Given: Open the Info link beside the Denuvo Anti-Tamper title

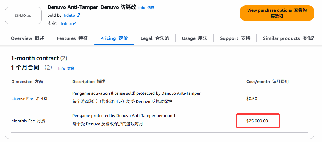Looking at the screenshot, I should (146, 8).
